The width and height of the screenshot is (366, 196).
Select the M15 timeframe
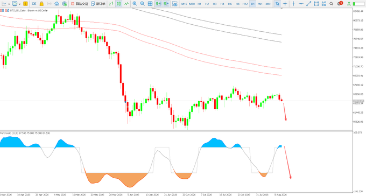tap(184, 4)
